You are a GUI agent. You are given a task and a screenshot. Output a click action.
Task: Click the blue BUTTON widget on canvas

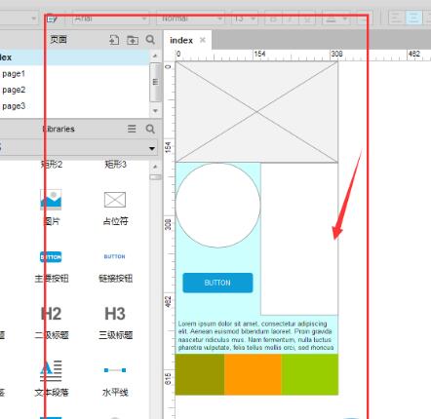(x=217, y=283)
